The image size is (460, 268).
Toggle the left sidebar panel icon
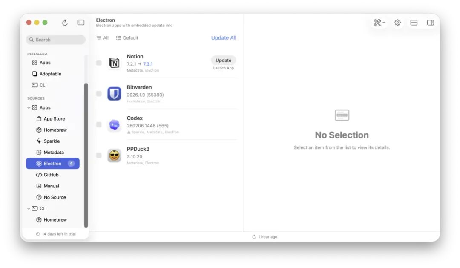80,23
